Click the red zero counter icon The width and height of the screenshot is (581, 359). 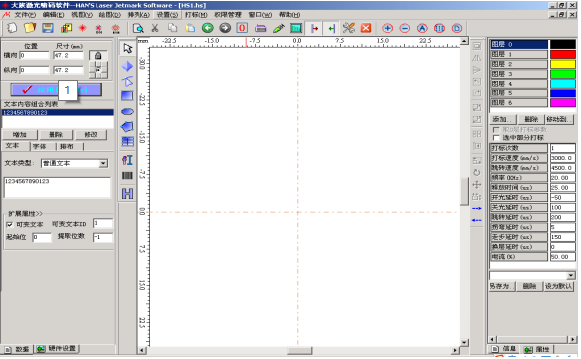(x=242, y=28)
